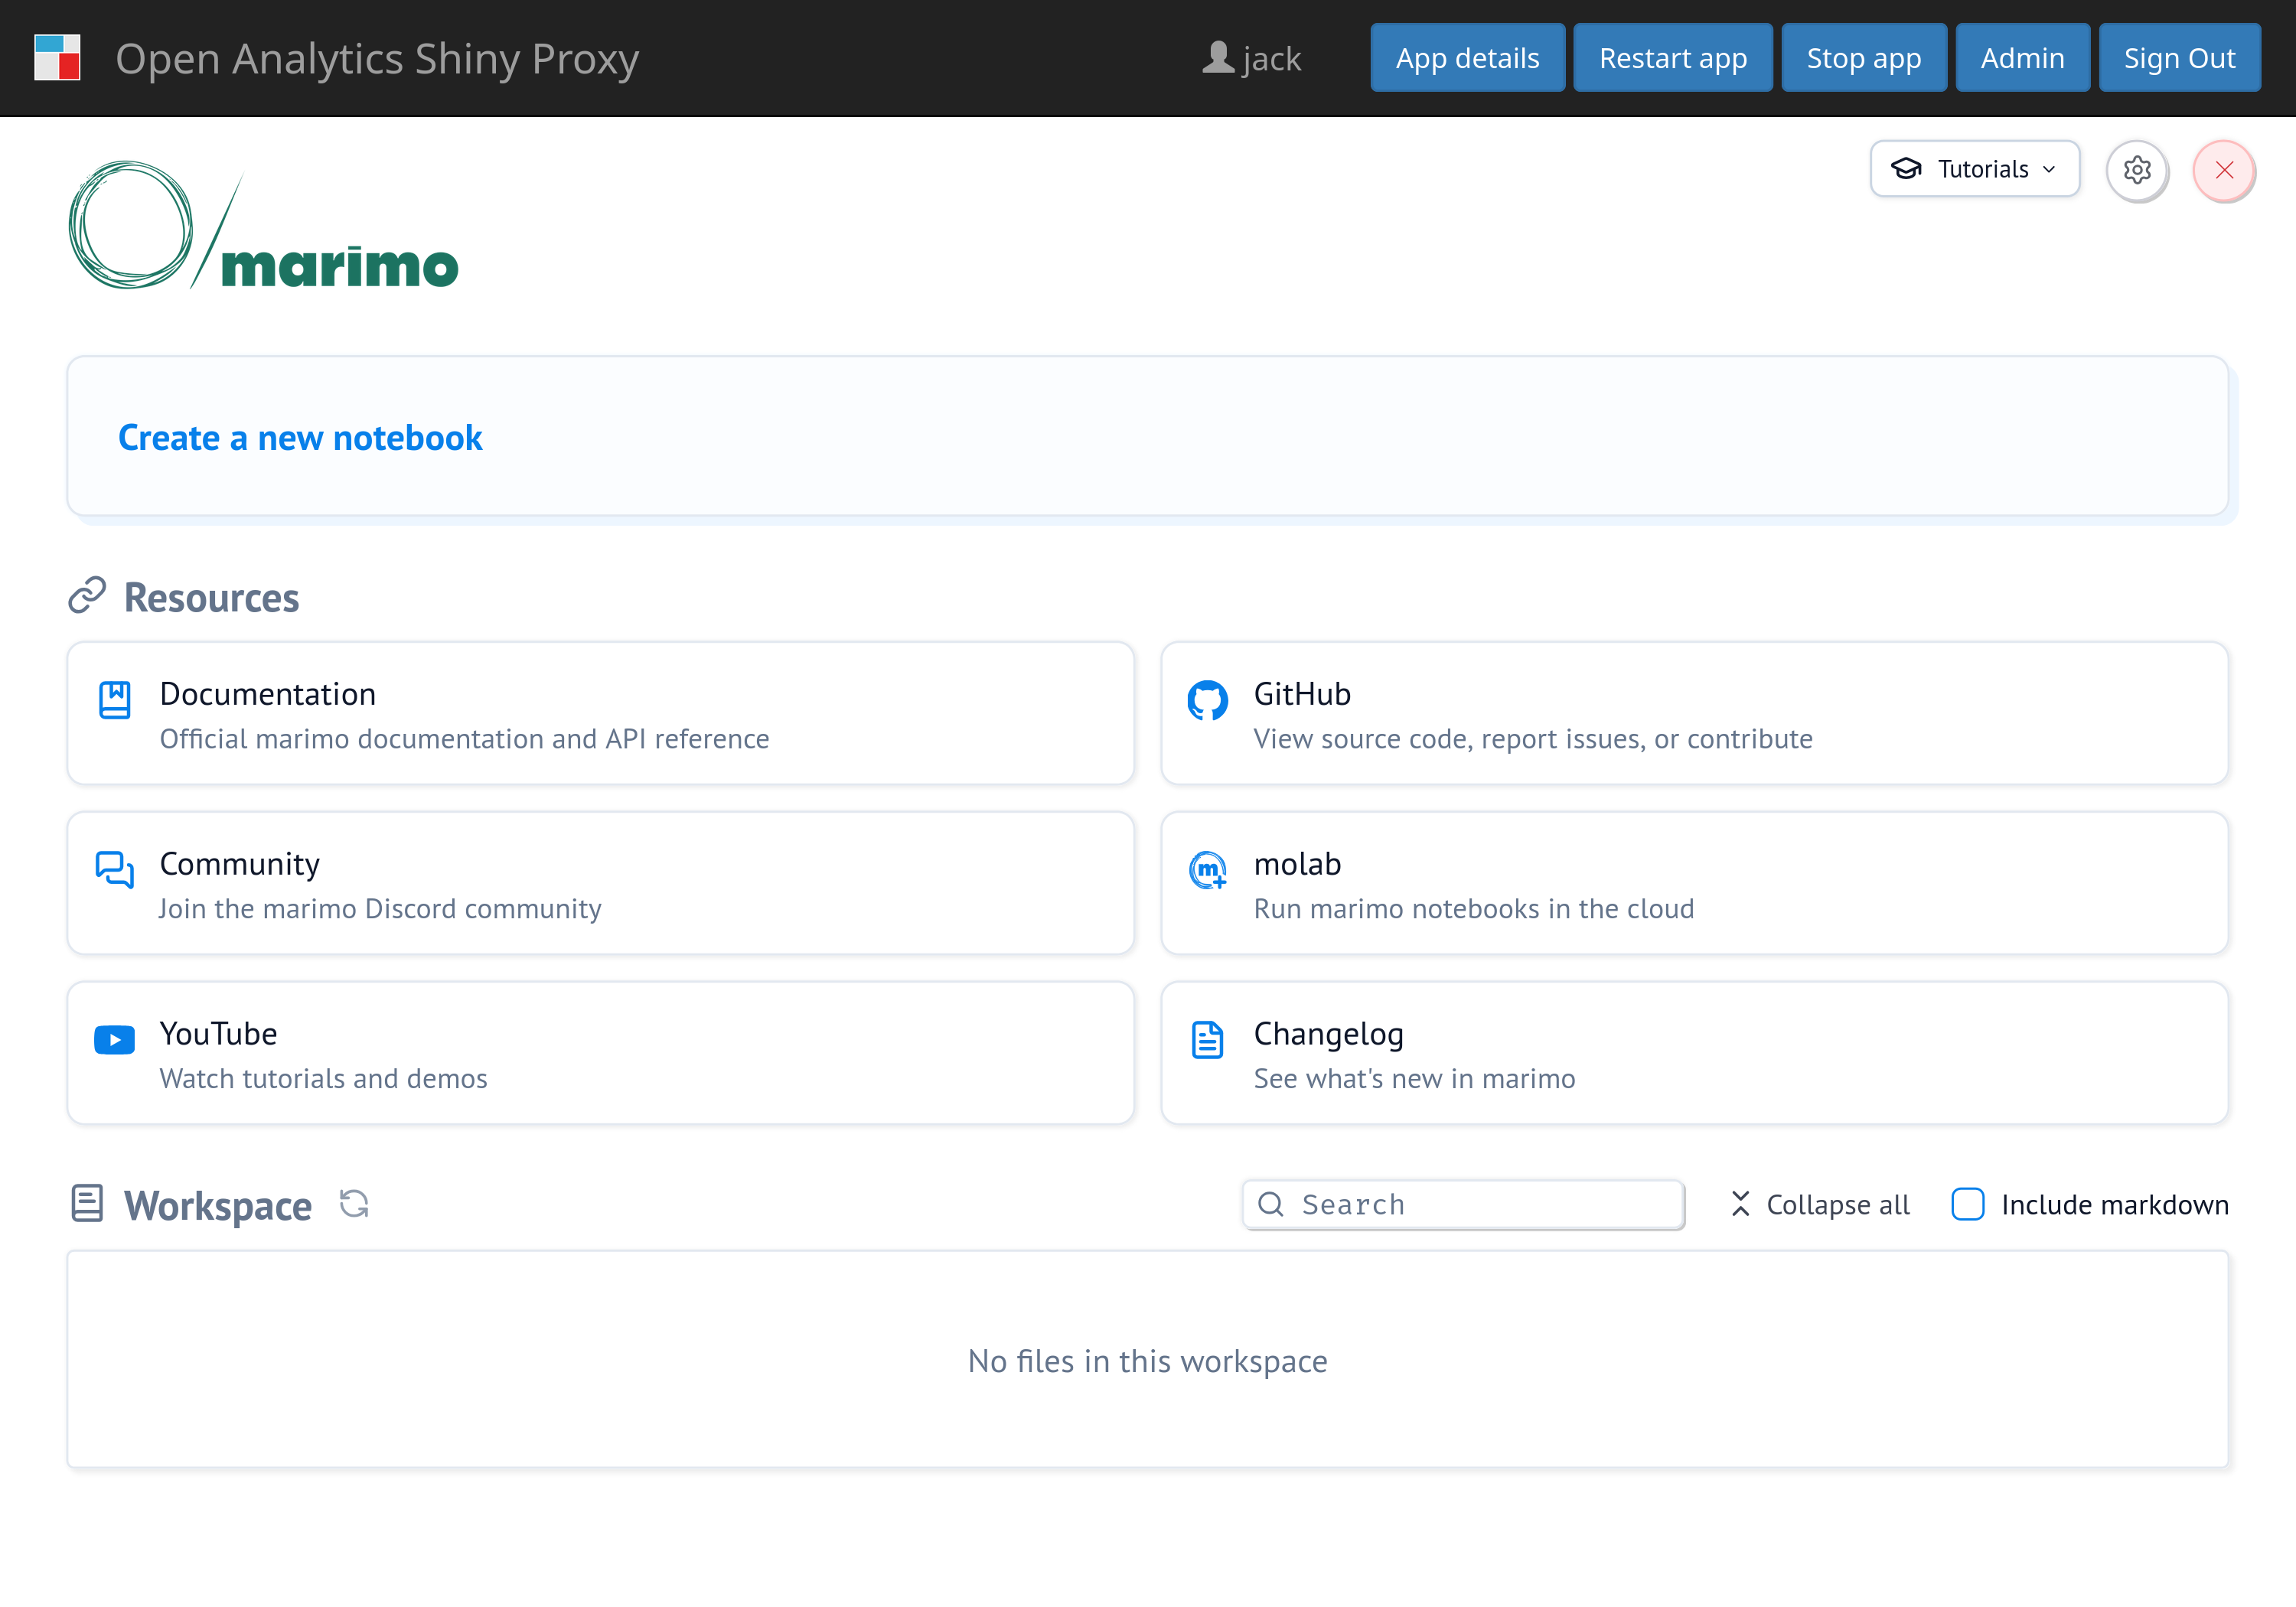The image size is (2296, 1607).
Task: Open settings via the gear icon
Action: [x=2137, y=170]
